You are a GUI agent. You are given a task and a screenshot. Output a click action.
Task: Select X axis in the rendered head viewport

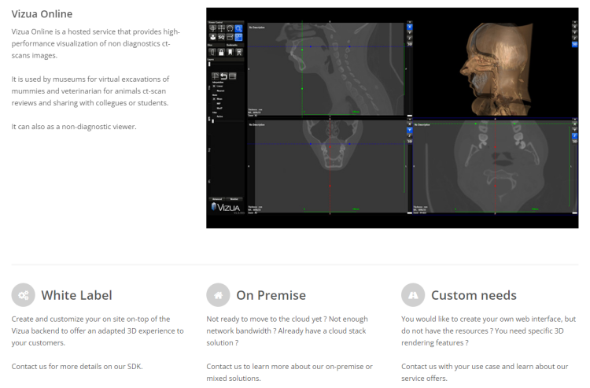point(574,27)
